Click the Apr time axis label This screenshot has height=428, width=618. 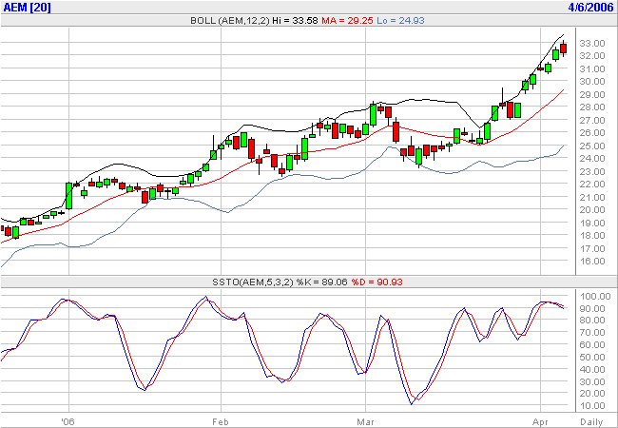pos(540,421)
